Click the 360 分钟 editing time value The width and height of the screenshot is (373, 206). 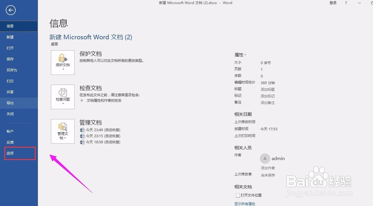(267, 83)
